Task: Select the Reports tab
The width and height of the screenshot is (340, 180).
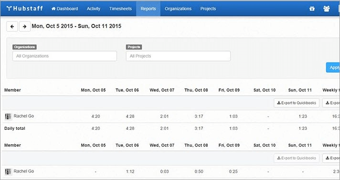Action: tap(148, 9)
